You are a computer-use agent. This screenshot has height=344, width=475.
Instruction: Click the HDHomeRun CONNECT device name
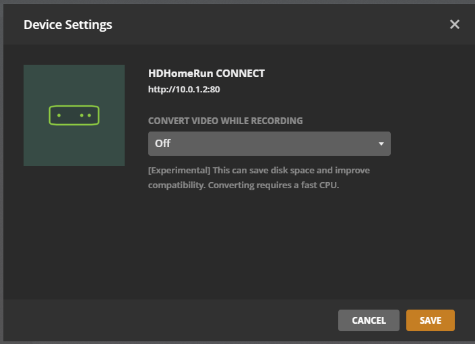(206, 74)
